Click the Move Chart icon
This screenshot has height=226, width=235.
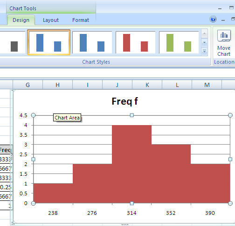coord(224,36)
